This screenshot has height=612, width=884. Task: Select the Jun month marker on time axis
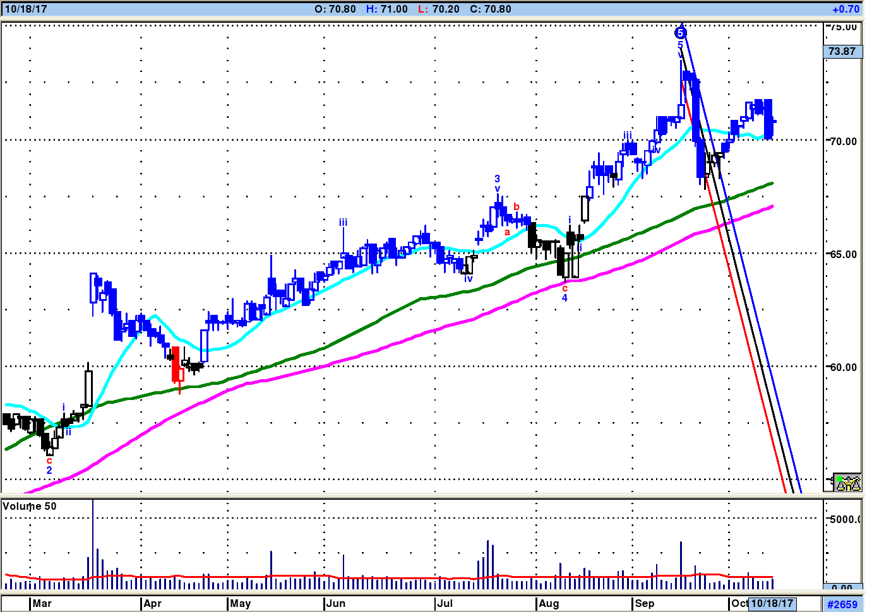(336, 603)
